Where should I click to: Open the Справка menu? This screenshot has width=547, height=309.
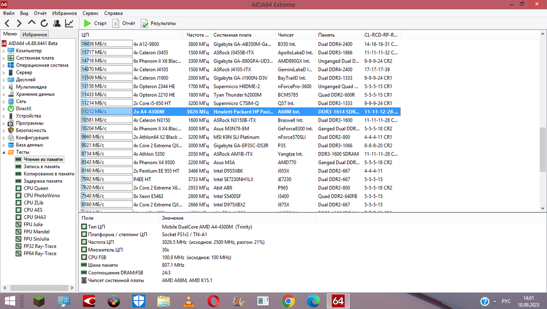tap(113, 13)
